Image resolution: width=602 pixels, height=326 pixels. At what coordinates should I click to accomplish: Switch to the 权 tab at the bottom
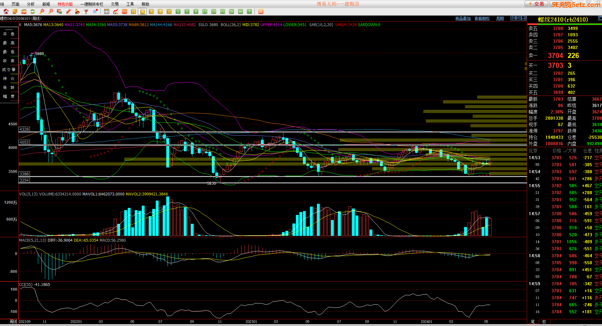[544, 322]
